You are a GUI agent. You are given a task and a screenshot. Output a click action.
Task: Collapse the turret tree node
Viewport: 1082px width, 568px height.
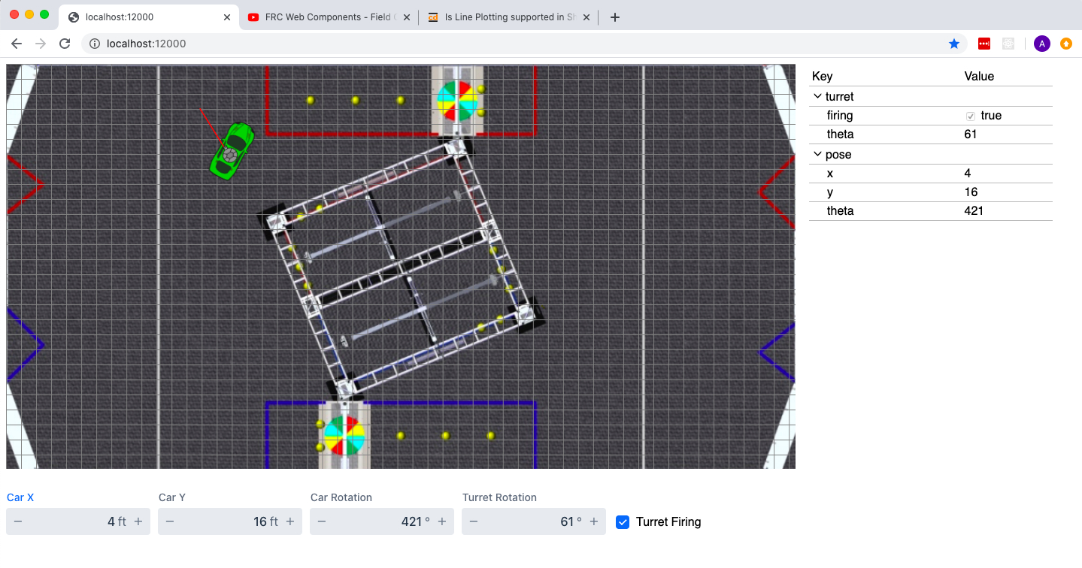point(817,97)
